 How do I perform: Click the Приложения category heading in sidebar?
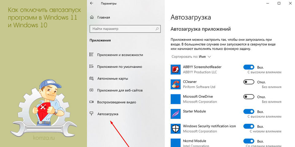[x=100, y=40]
